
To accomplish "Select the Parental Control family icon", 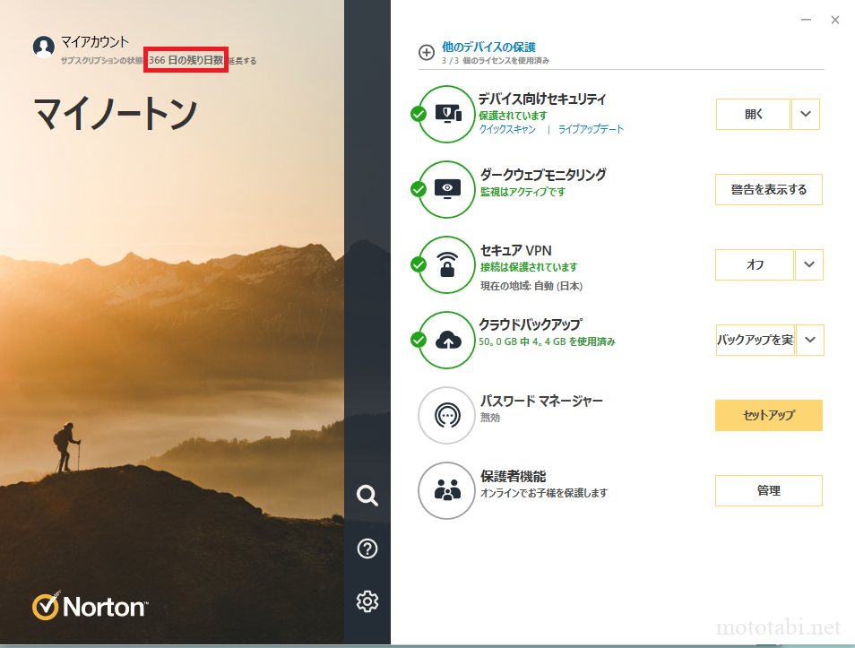I will 447,490.
